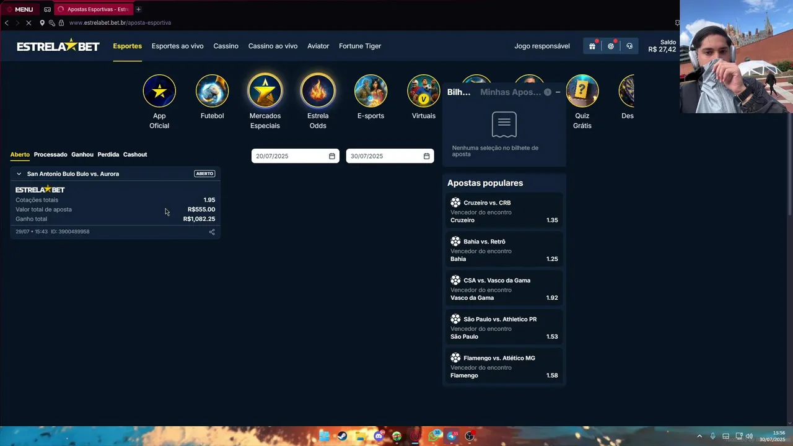The height and width of the screenshot is (446, 793).
Task: Click the browser address bar URL
Action: [120, 23]
